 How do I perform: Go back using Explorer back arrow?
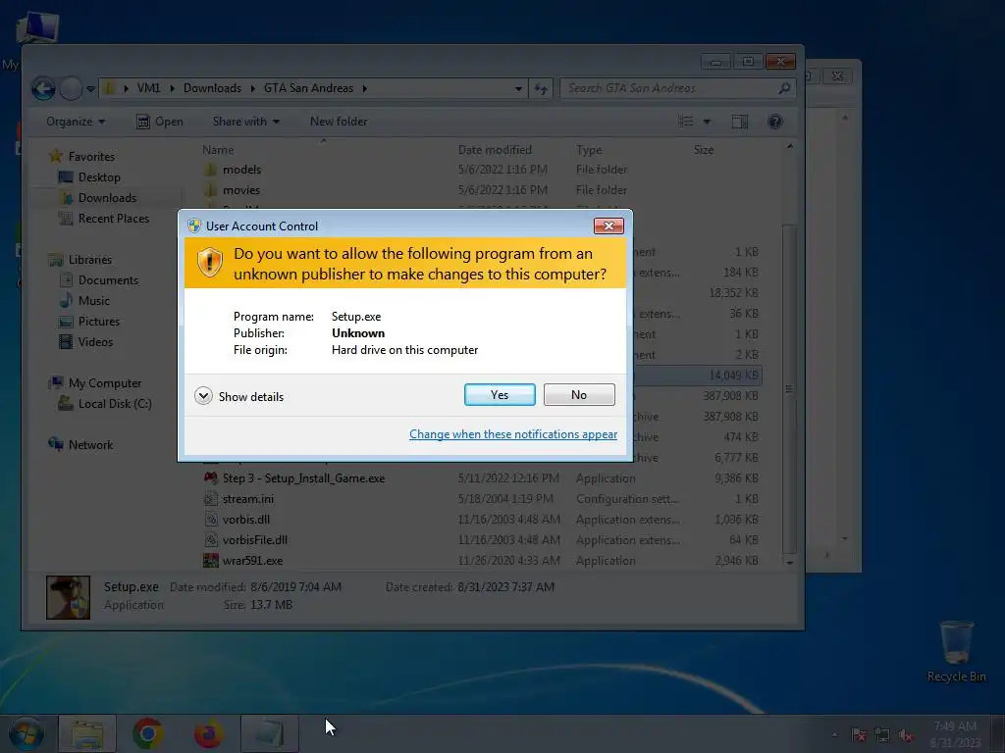coord(43,88)
